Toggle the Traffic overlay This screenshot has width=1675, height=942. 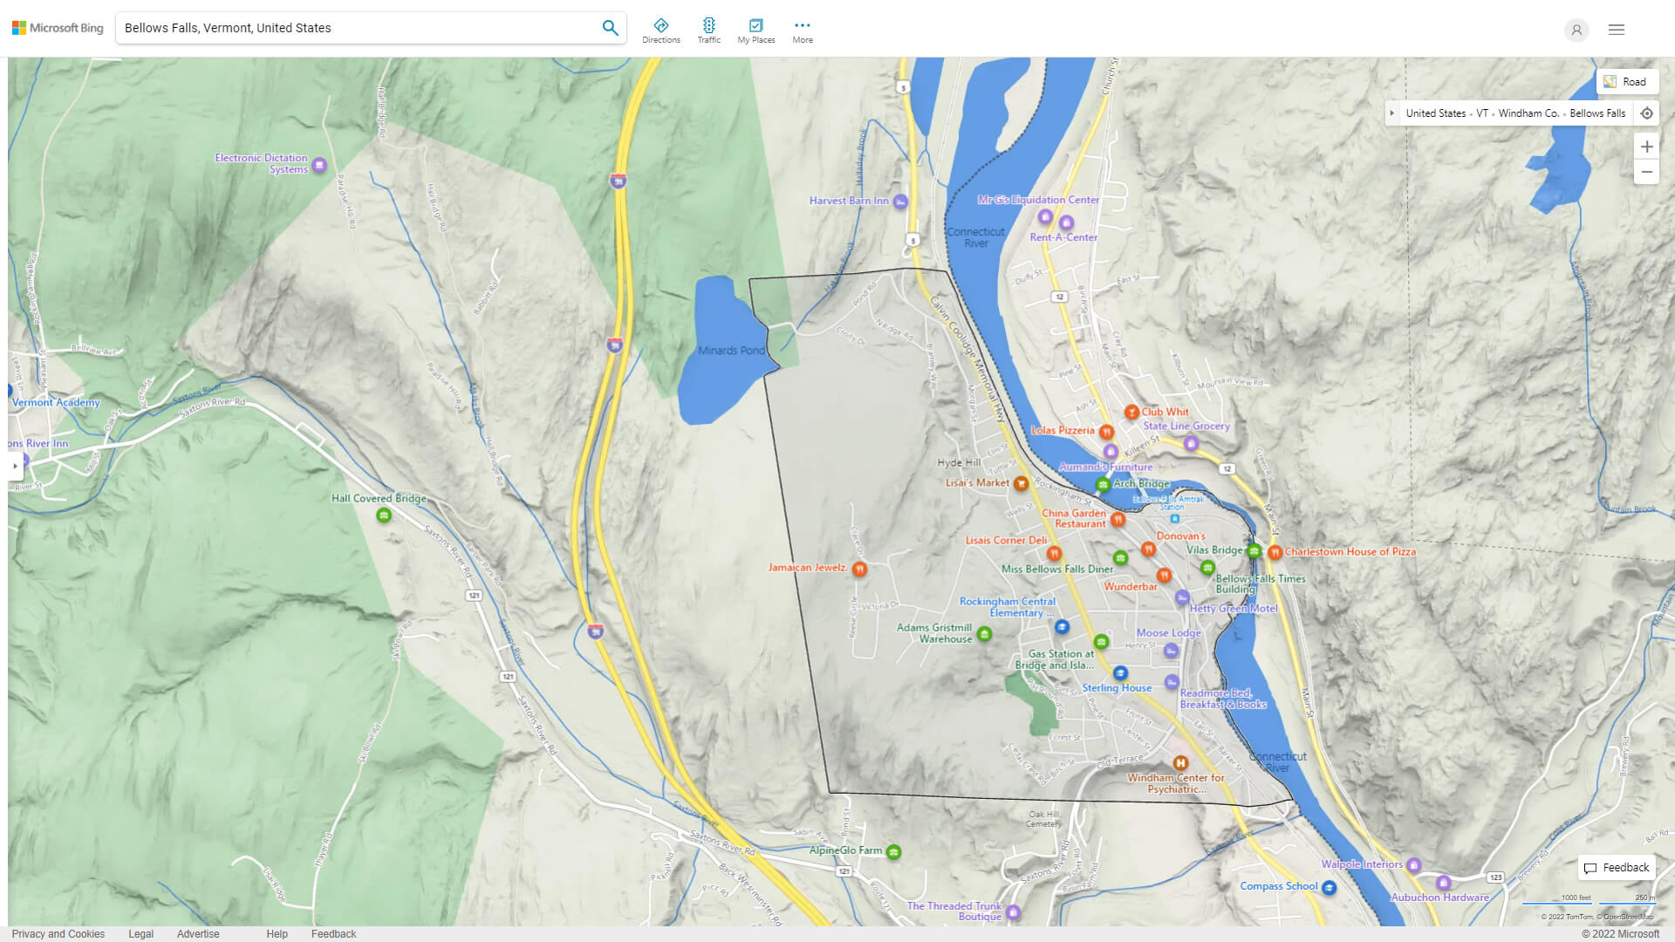pos(709,28)
